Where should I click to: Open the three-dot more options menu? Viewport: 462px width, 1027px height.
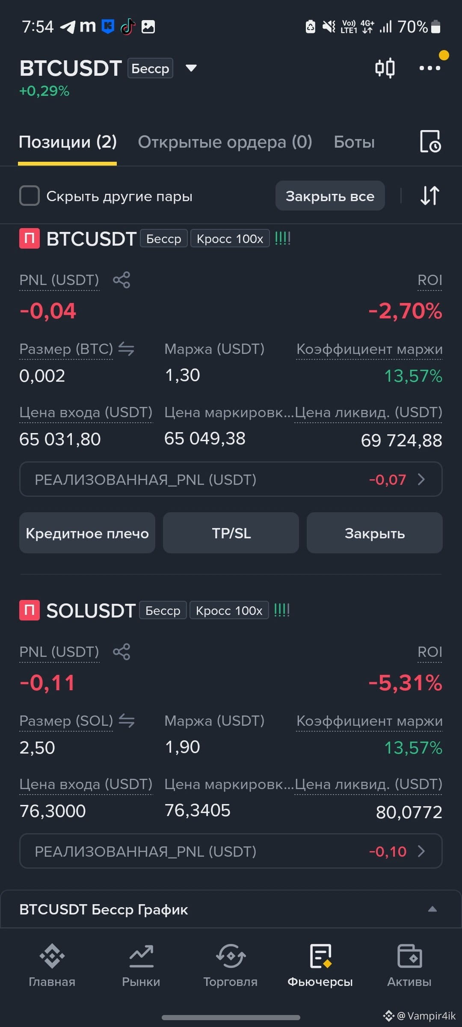[429, 68]
